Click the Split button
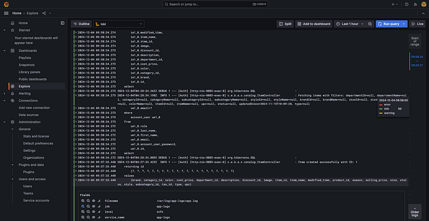 [x=285, y=24]
